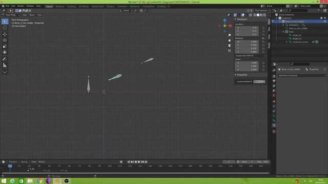Click the red X axis gizmo ball
This screenshot has height=184, width=328.
230,26
